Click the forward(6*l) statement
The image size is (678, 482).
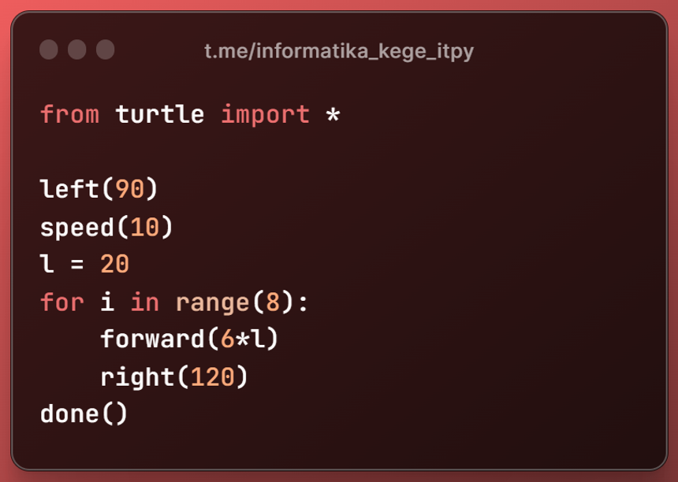tap(189, 339)
